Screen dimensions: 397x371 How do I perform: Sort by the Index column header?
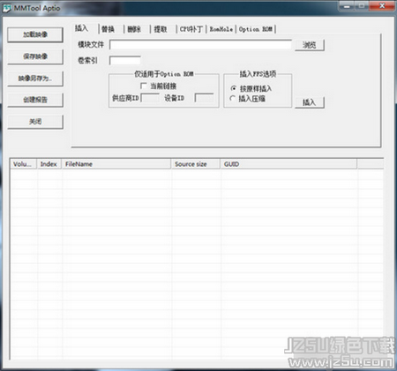pyautogui.click(x=49, y=164)
